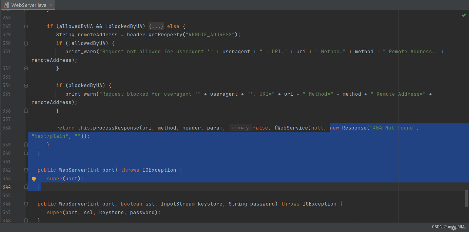Open the yellow lightbulb quick-fix on line 343
Screen dimensions: 469x232
[34, 179]
